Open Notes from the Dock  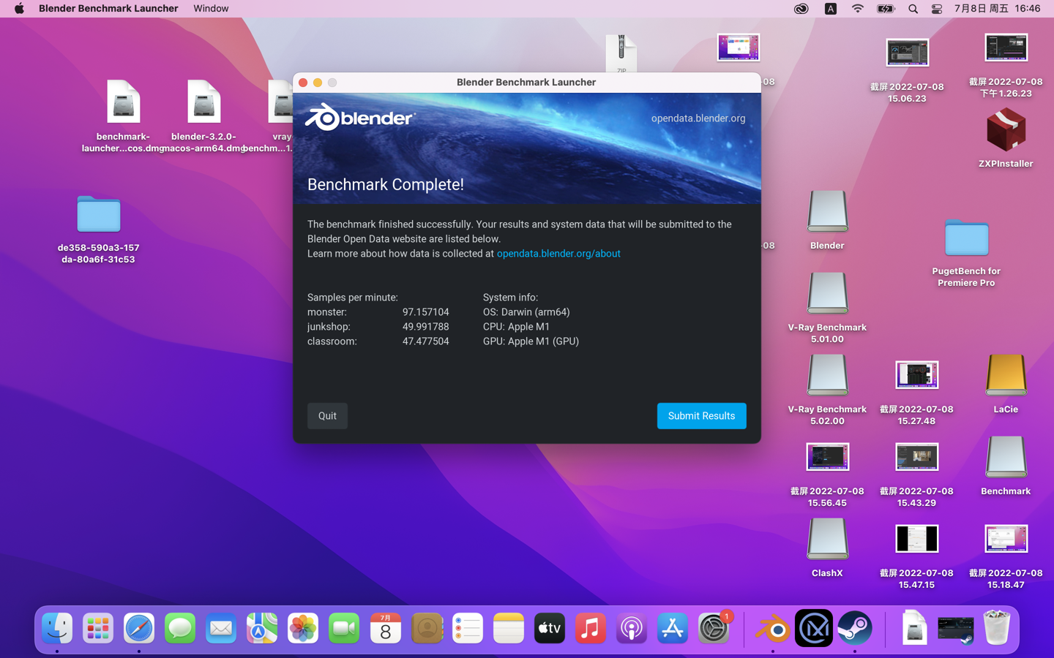click(509, 628)
